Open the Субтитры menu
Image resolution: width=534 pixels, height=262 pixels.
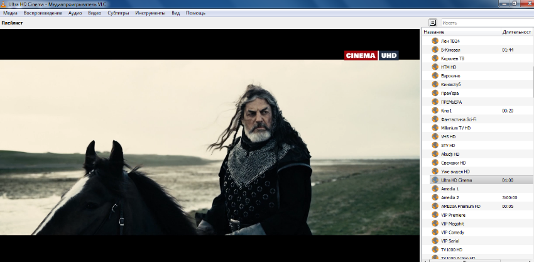(118, 13)
